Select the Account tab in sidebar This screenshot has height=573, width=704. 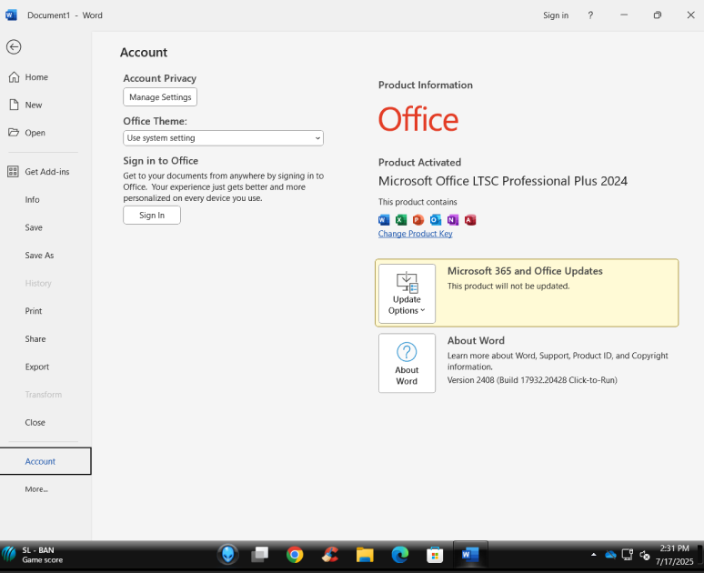coord(45,461)
